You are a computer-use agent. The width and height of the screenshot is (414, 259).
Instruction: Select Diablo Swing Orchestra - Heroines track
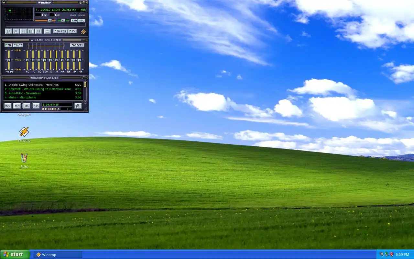pyautogui.click(x=43, y=85)
